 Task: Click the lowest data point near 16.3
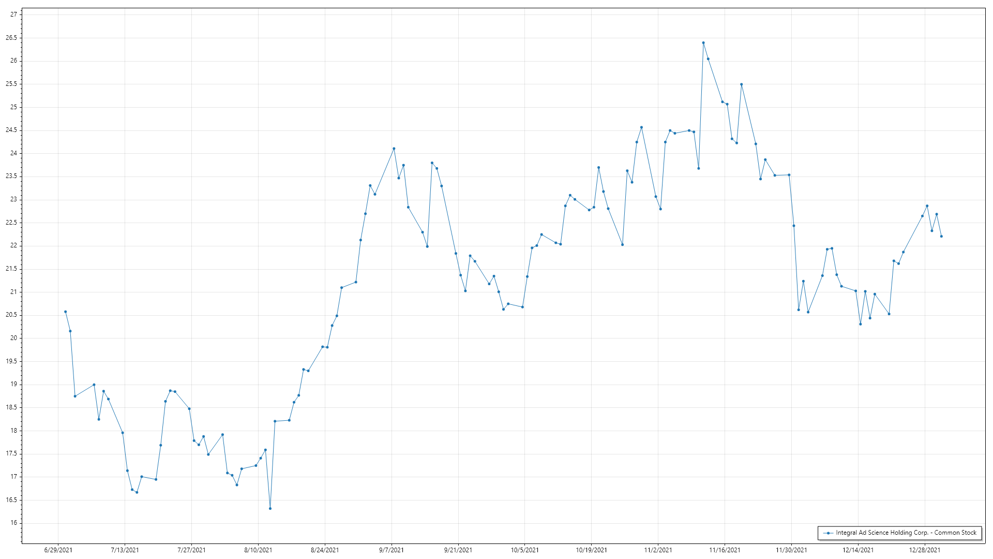tap(270, 509)
